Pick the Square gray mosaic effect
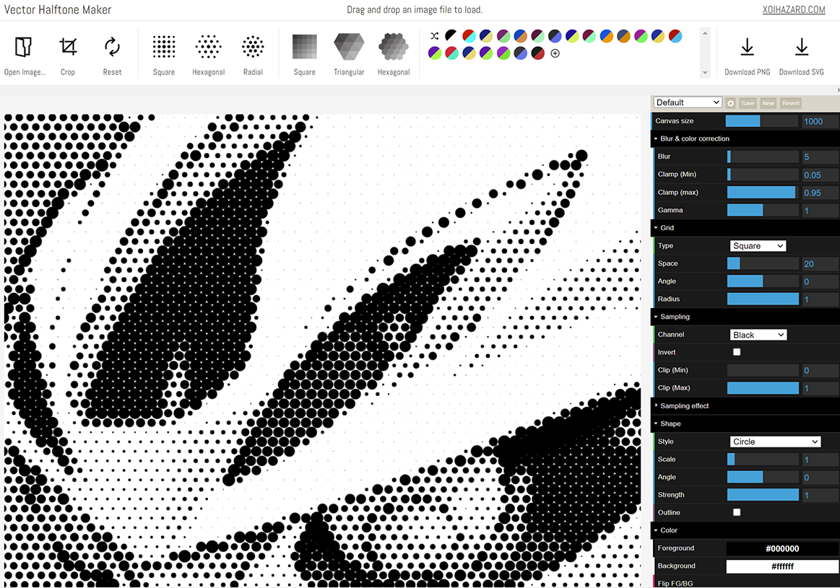The height and width of the screenshot is (588, 840). click(304, 55)
